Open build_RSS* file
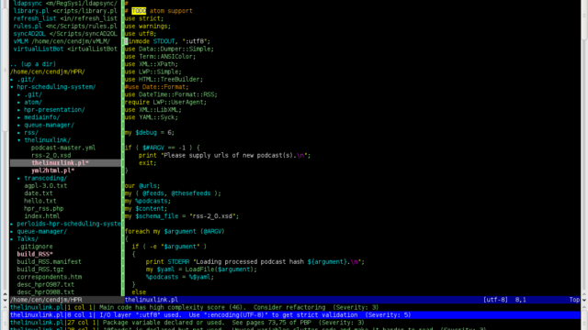Viewport: 588px width, 330px height. [x=35, y=254]
